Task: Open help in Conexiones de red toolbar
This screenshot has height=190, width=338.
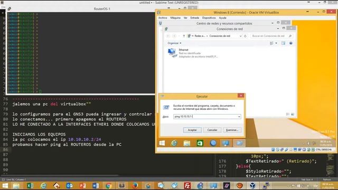Action: click(x=291, y=43)
